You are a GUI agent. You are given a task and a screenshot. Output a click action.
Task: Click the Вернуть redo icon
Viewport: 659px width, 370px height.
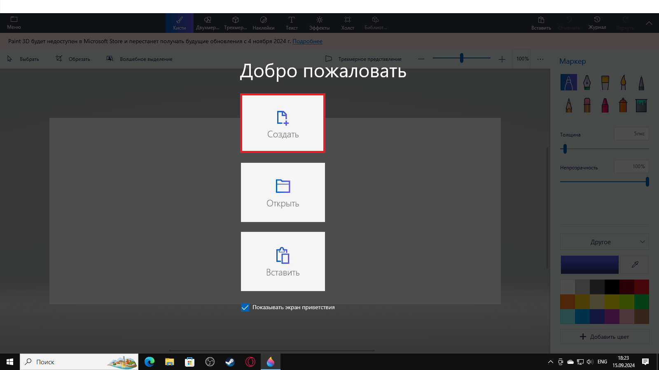tap(625, 23)
